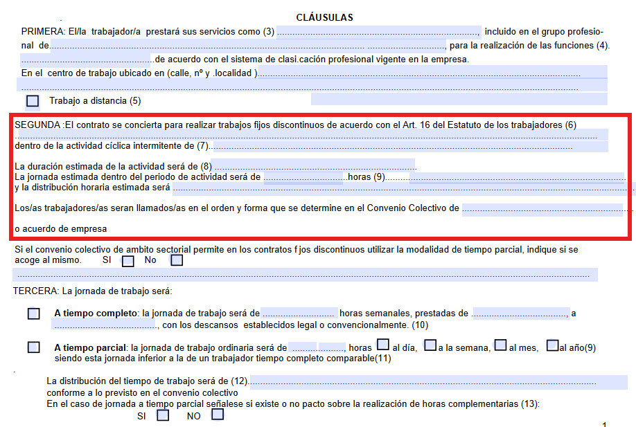Viewport: 636px width, 427px height.
Task: Check NO for horas complementarias pact
Action: coord(218,415)
